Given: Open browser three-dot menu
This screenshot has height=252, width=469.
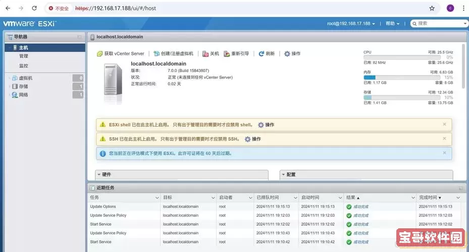Looking at the screenshot, I should [463, 9].
